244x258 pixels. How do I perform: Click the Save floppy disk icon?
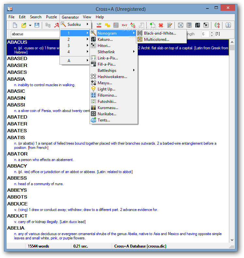(x=37, y=25)
